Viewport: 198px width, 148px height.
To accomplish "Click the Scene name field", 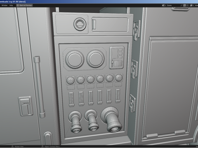I will click(x=173, y=5).
